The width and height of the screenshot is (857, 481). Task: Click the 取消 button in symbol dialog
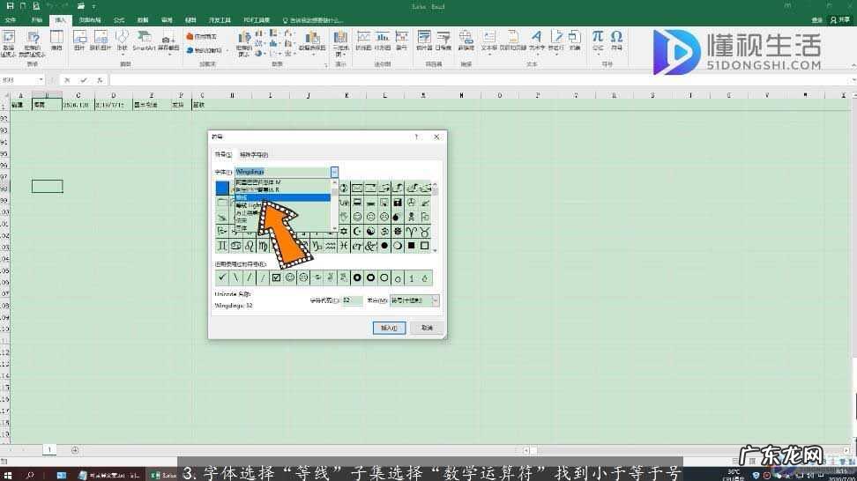click(x=427, y=327)
